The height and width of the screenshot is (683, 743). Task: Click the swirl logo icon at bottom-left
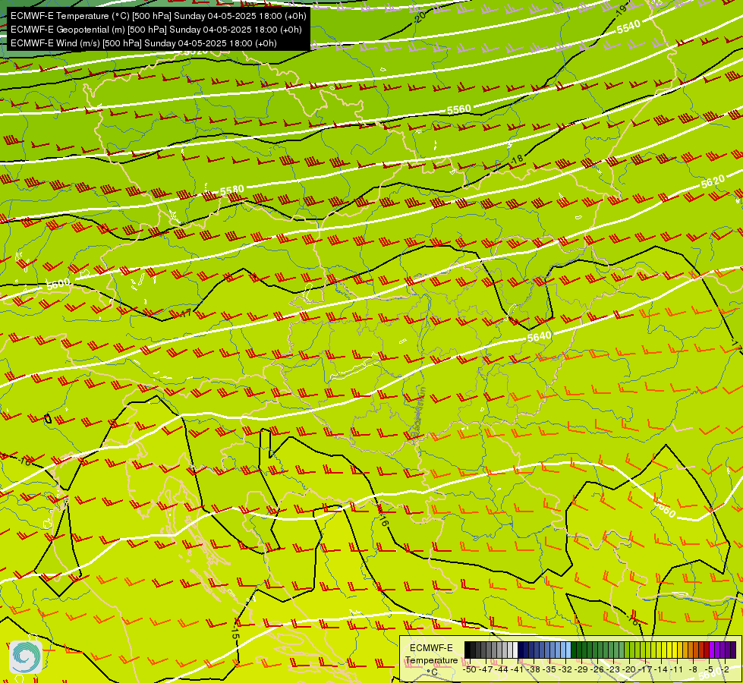pos(26,657)
